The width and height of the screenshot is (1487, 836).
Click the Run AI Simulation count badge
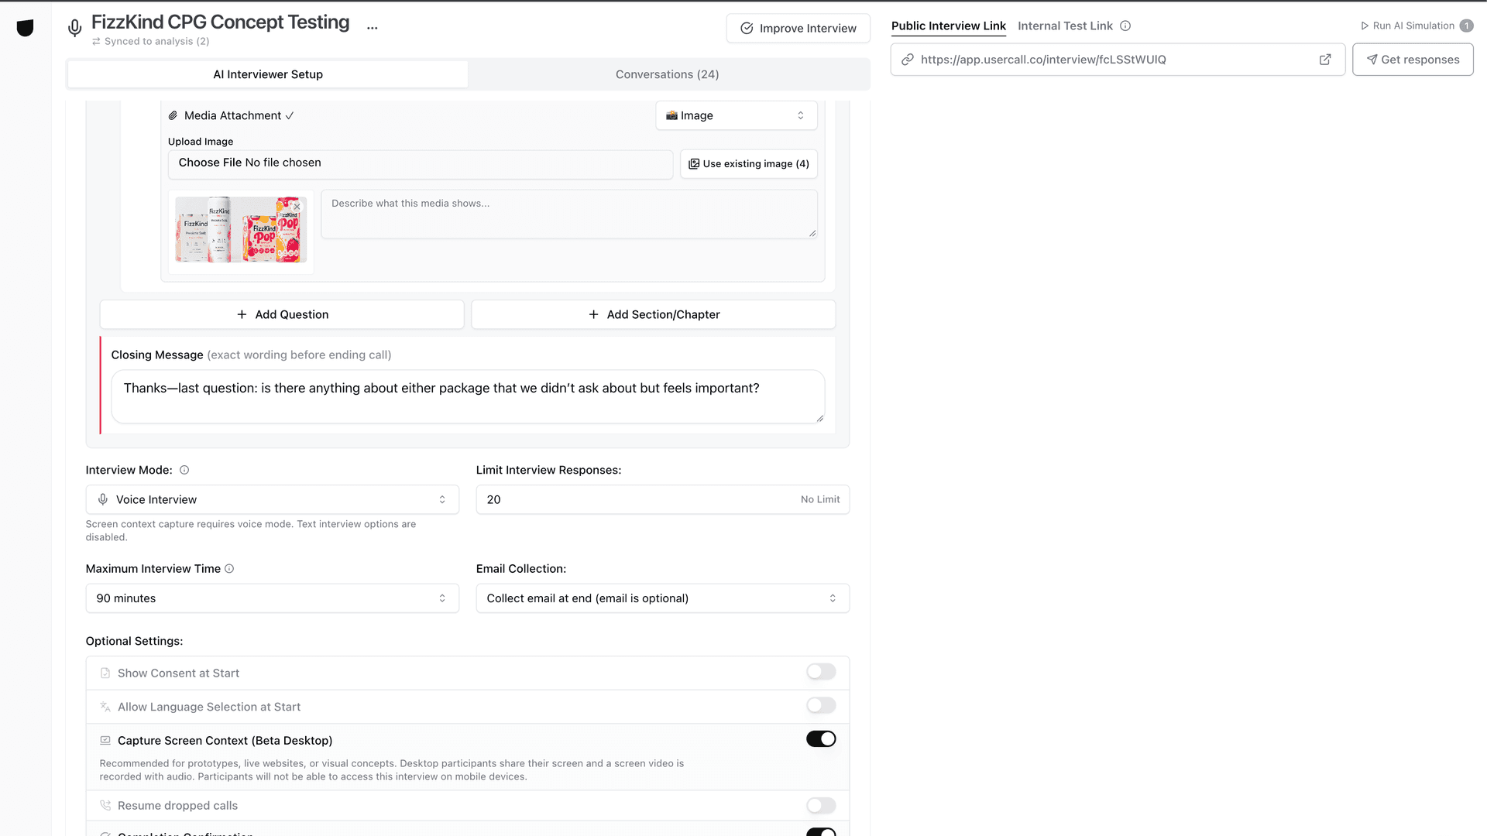click(x=1466, y=26)
